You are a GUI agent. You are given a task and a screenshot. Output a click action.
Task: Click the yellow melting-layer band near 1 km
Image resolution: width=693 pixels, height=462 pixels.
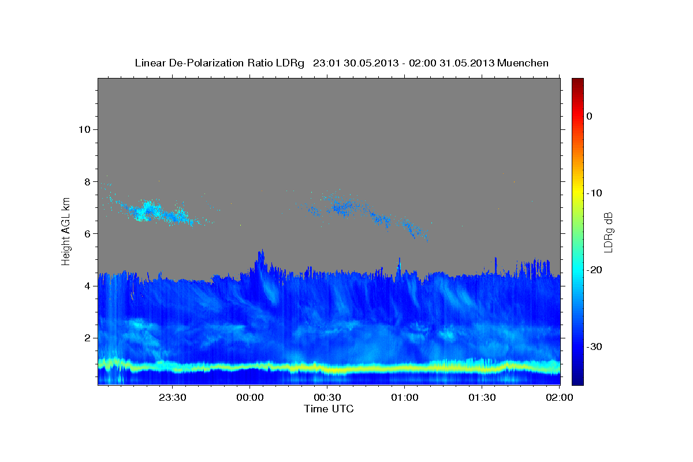tap(329, 367)
